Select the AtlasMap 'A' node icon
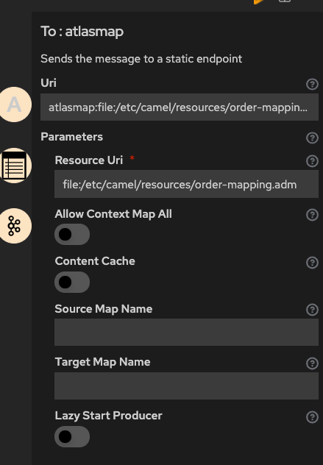The image size is (323, 465). [x=15, y=104]
